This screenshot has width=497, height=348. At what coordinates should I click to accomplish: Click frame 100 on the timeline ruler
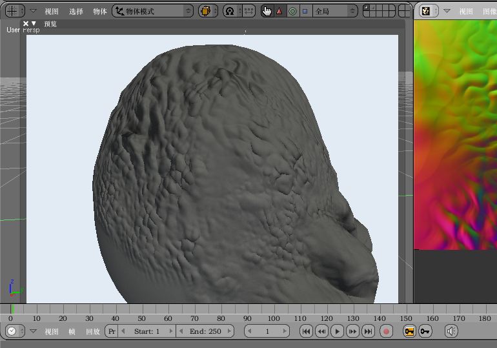(x=274, y=318)
